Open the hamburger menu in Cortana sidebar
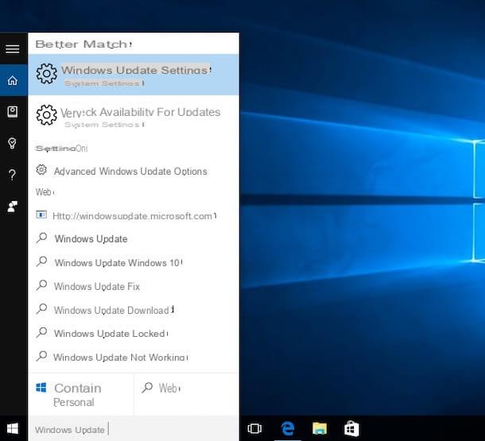 click(13, 48)
